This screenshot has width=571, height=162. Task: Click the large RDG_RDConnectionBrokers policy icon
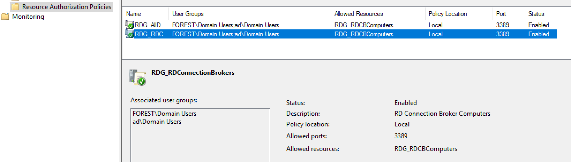coord(138,78)
